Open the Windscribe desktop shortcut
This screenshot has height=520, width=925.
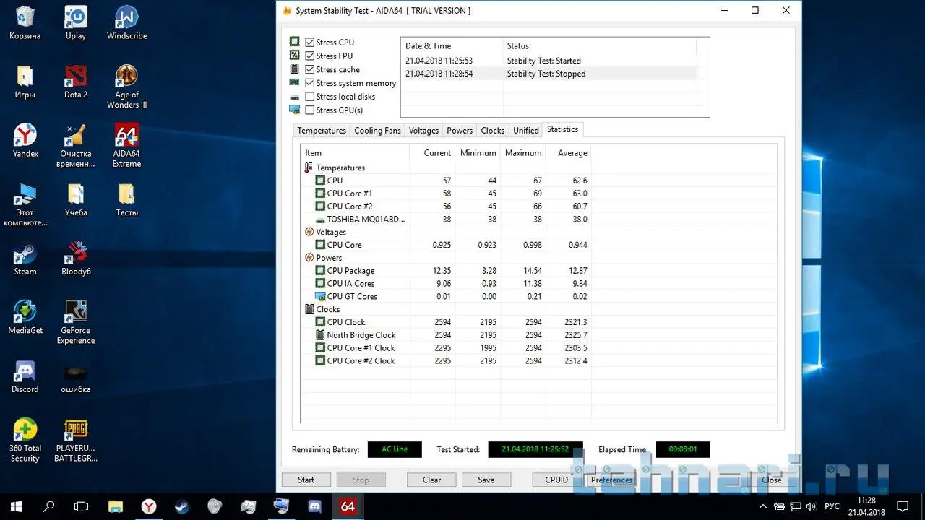click(126, 19)
